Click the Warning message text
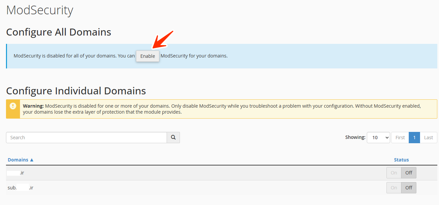 click(x=222, y=109)
